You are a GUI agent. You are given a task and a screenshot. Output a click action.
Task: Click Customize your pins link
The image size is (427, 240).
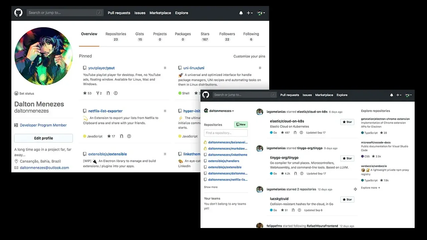[x=249, y=56]
